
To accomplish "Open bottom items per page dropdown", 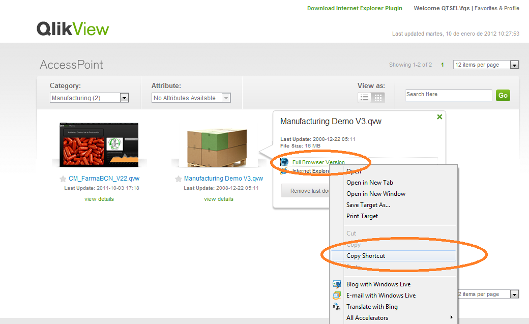I will click(488, 294).
